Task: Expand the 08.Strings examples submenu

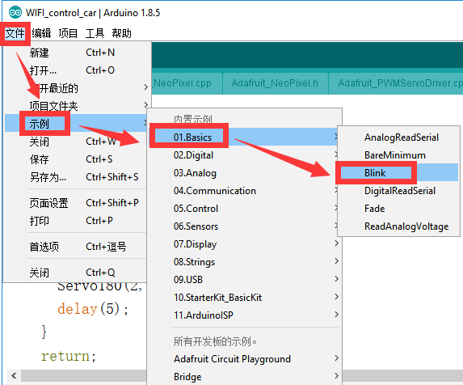Action: pos(245,262)
